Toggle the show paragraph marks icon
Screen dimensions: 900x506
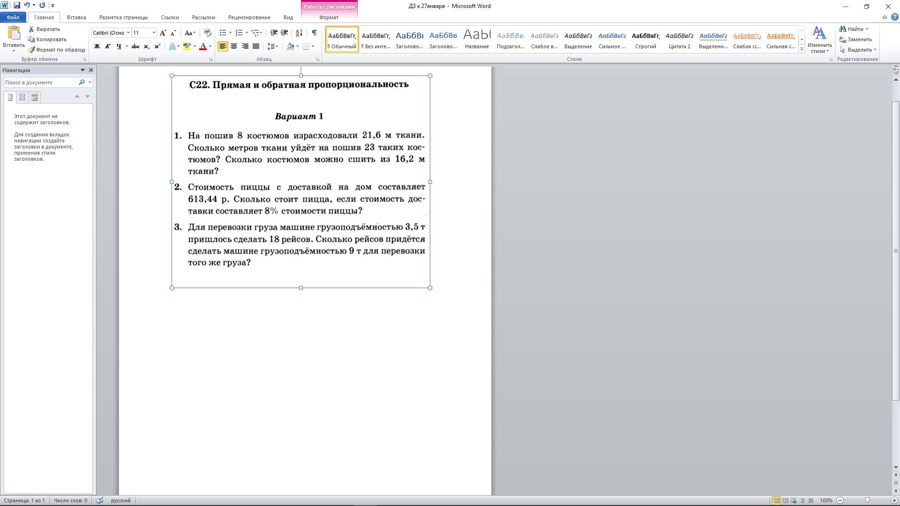[314, 33]
